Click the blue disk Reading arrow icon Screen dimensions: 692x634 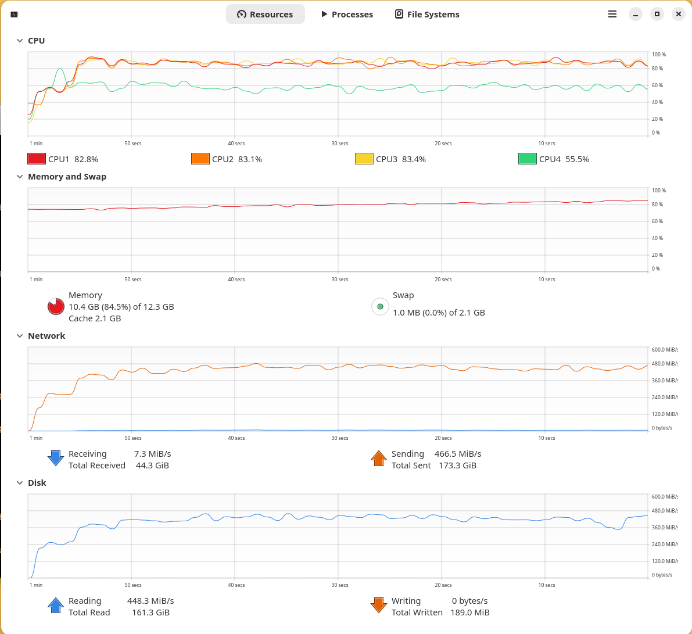coord(55,605)
